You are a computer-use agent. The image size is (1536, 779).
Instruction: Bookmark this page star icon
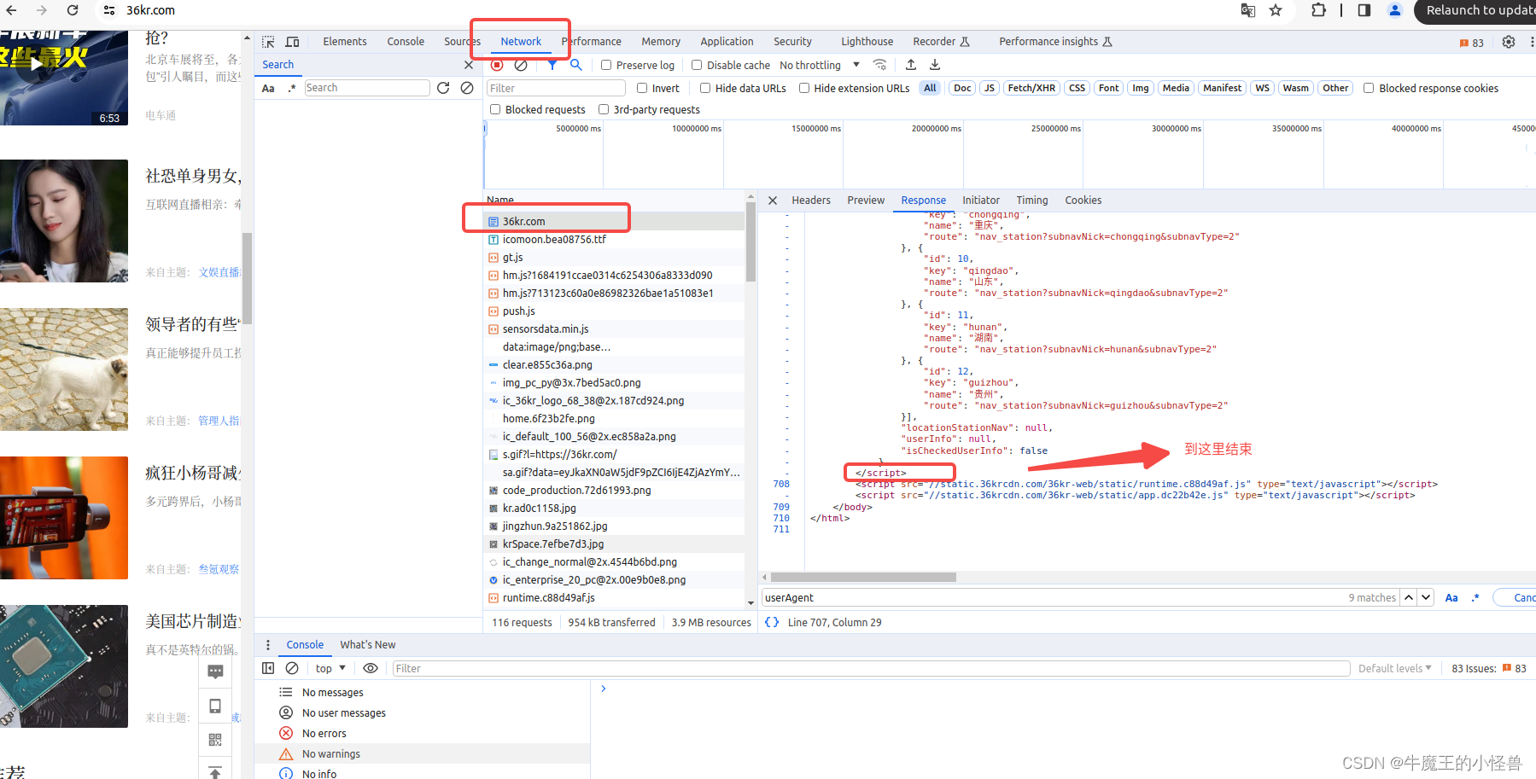(1276, 10)
